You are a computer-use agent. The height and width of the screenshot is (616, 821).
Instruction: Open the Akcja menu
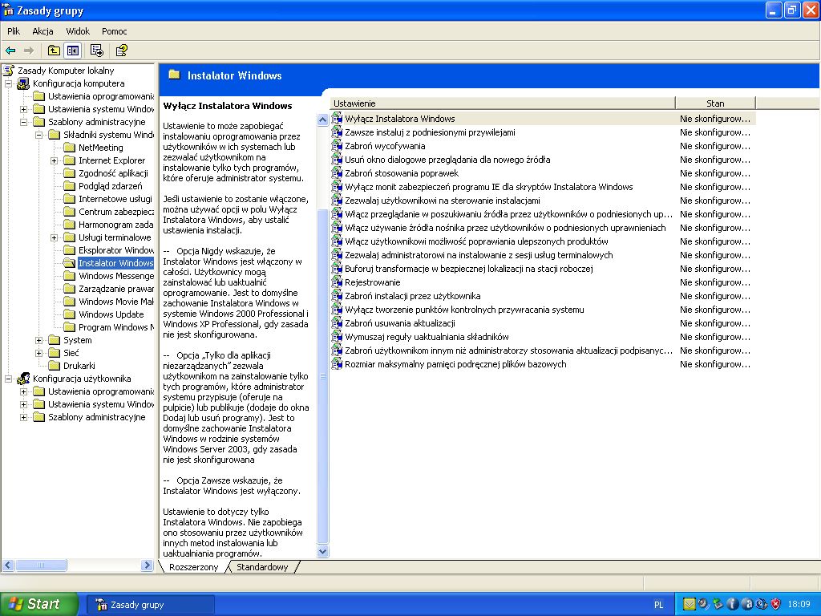click(x=42, y=31)
